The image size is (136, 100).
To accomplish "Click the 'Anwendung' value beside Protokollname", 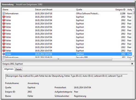I will point(33,83).
